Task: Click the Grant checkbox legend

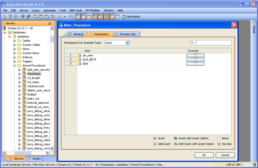Action: click(155, 138)
